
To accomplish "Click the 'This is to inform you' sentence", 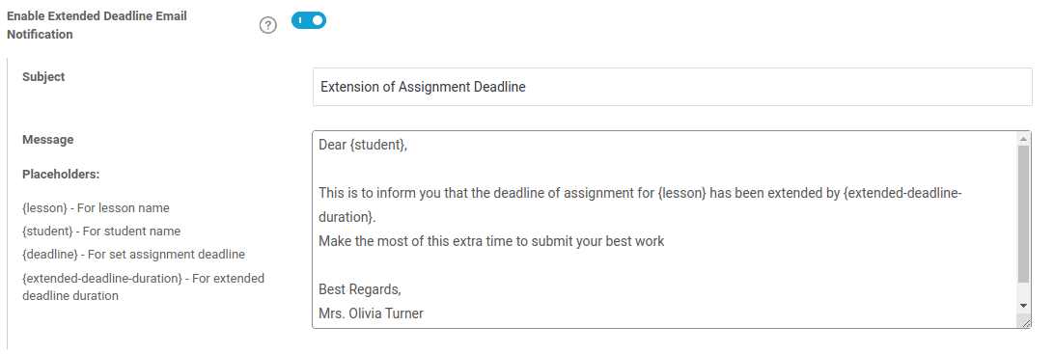I will (x=641, y=205).
